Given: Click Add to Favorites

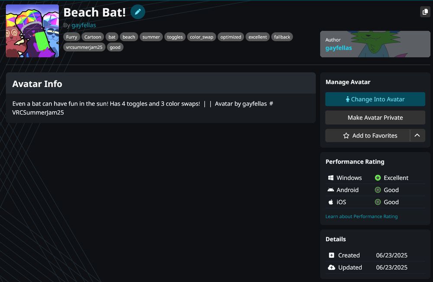Looking at the screenshot, I should click(368, 135).
